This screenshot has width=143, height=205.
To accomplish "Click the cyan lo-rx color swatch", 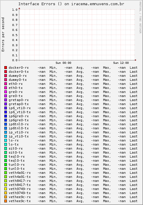I will click(x=5, y=140).
